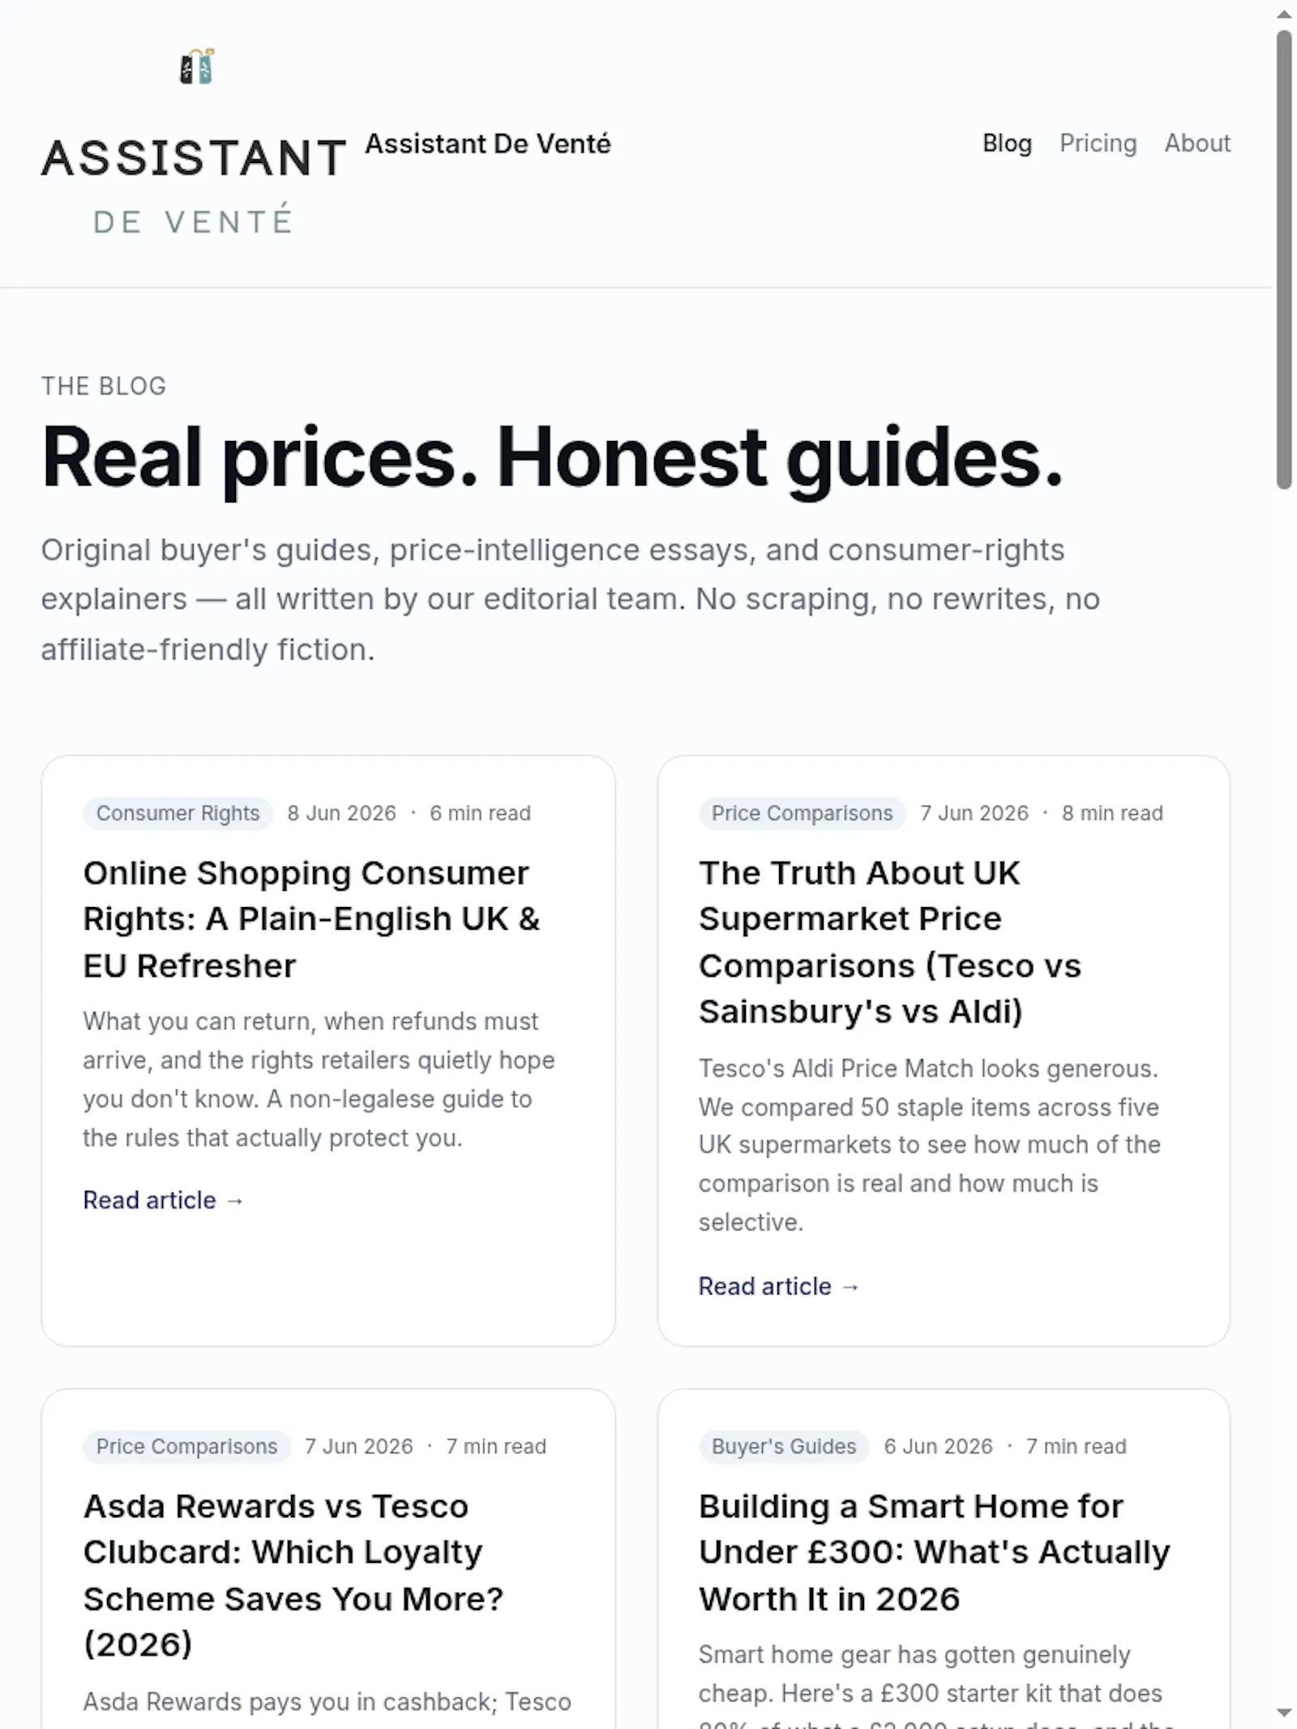This screenshot has height=1729, width=1297.
Task: Open the Online Shopping Consumer Rights article title
Action: pos(311,919)
